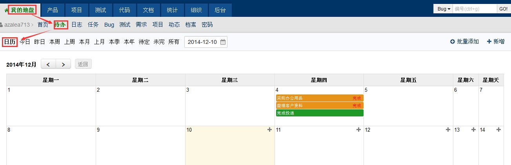511x165 pixels.
Task: Type in the 编号 search field
Action: [x=475, y=9]
